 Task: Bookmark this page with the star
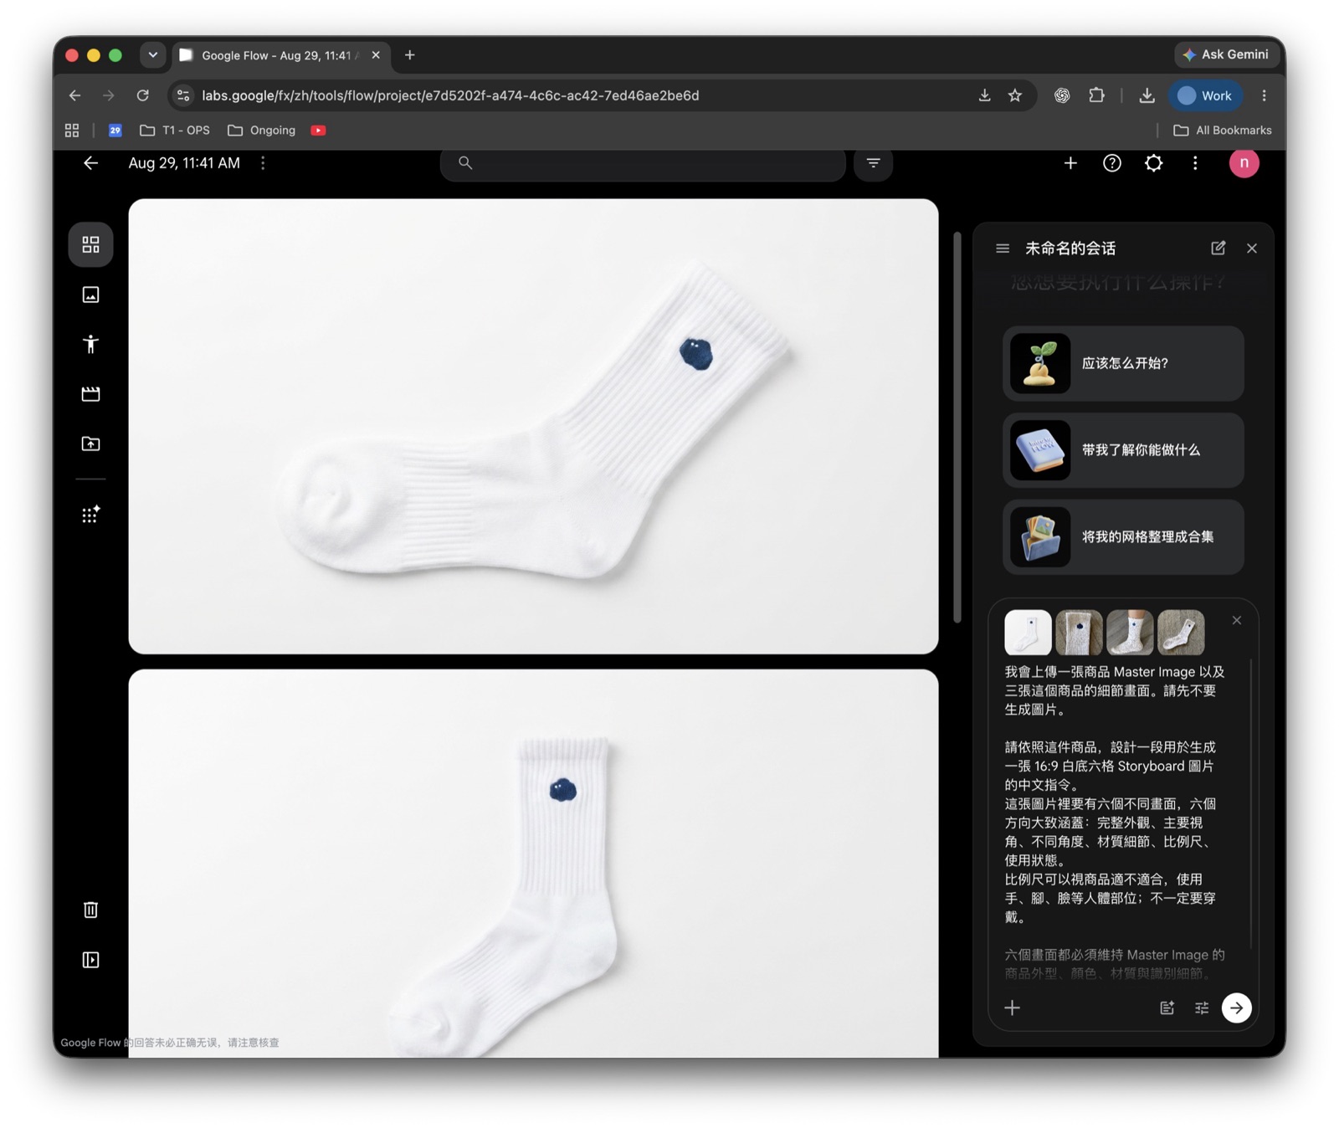click(1015, 95)
